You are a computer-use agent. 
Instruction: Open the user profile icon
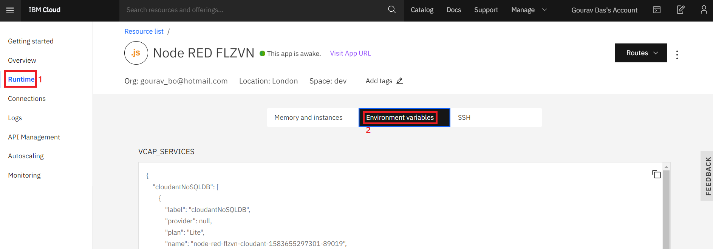click(x=704, y=9)
